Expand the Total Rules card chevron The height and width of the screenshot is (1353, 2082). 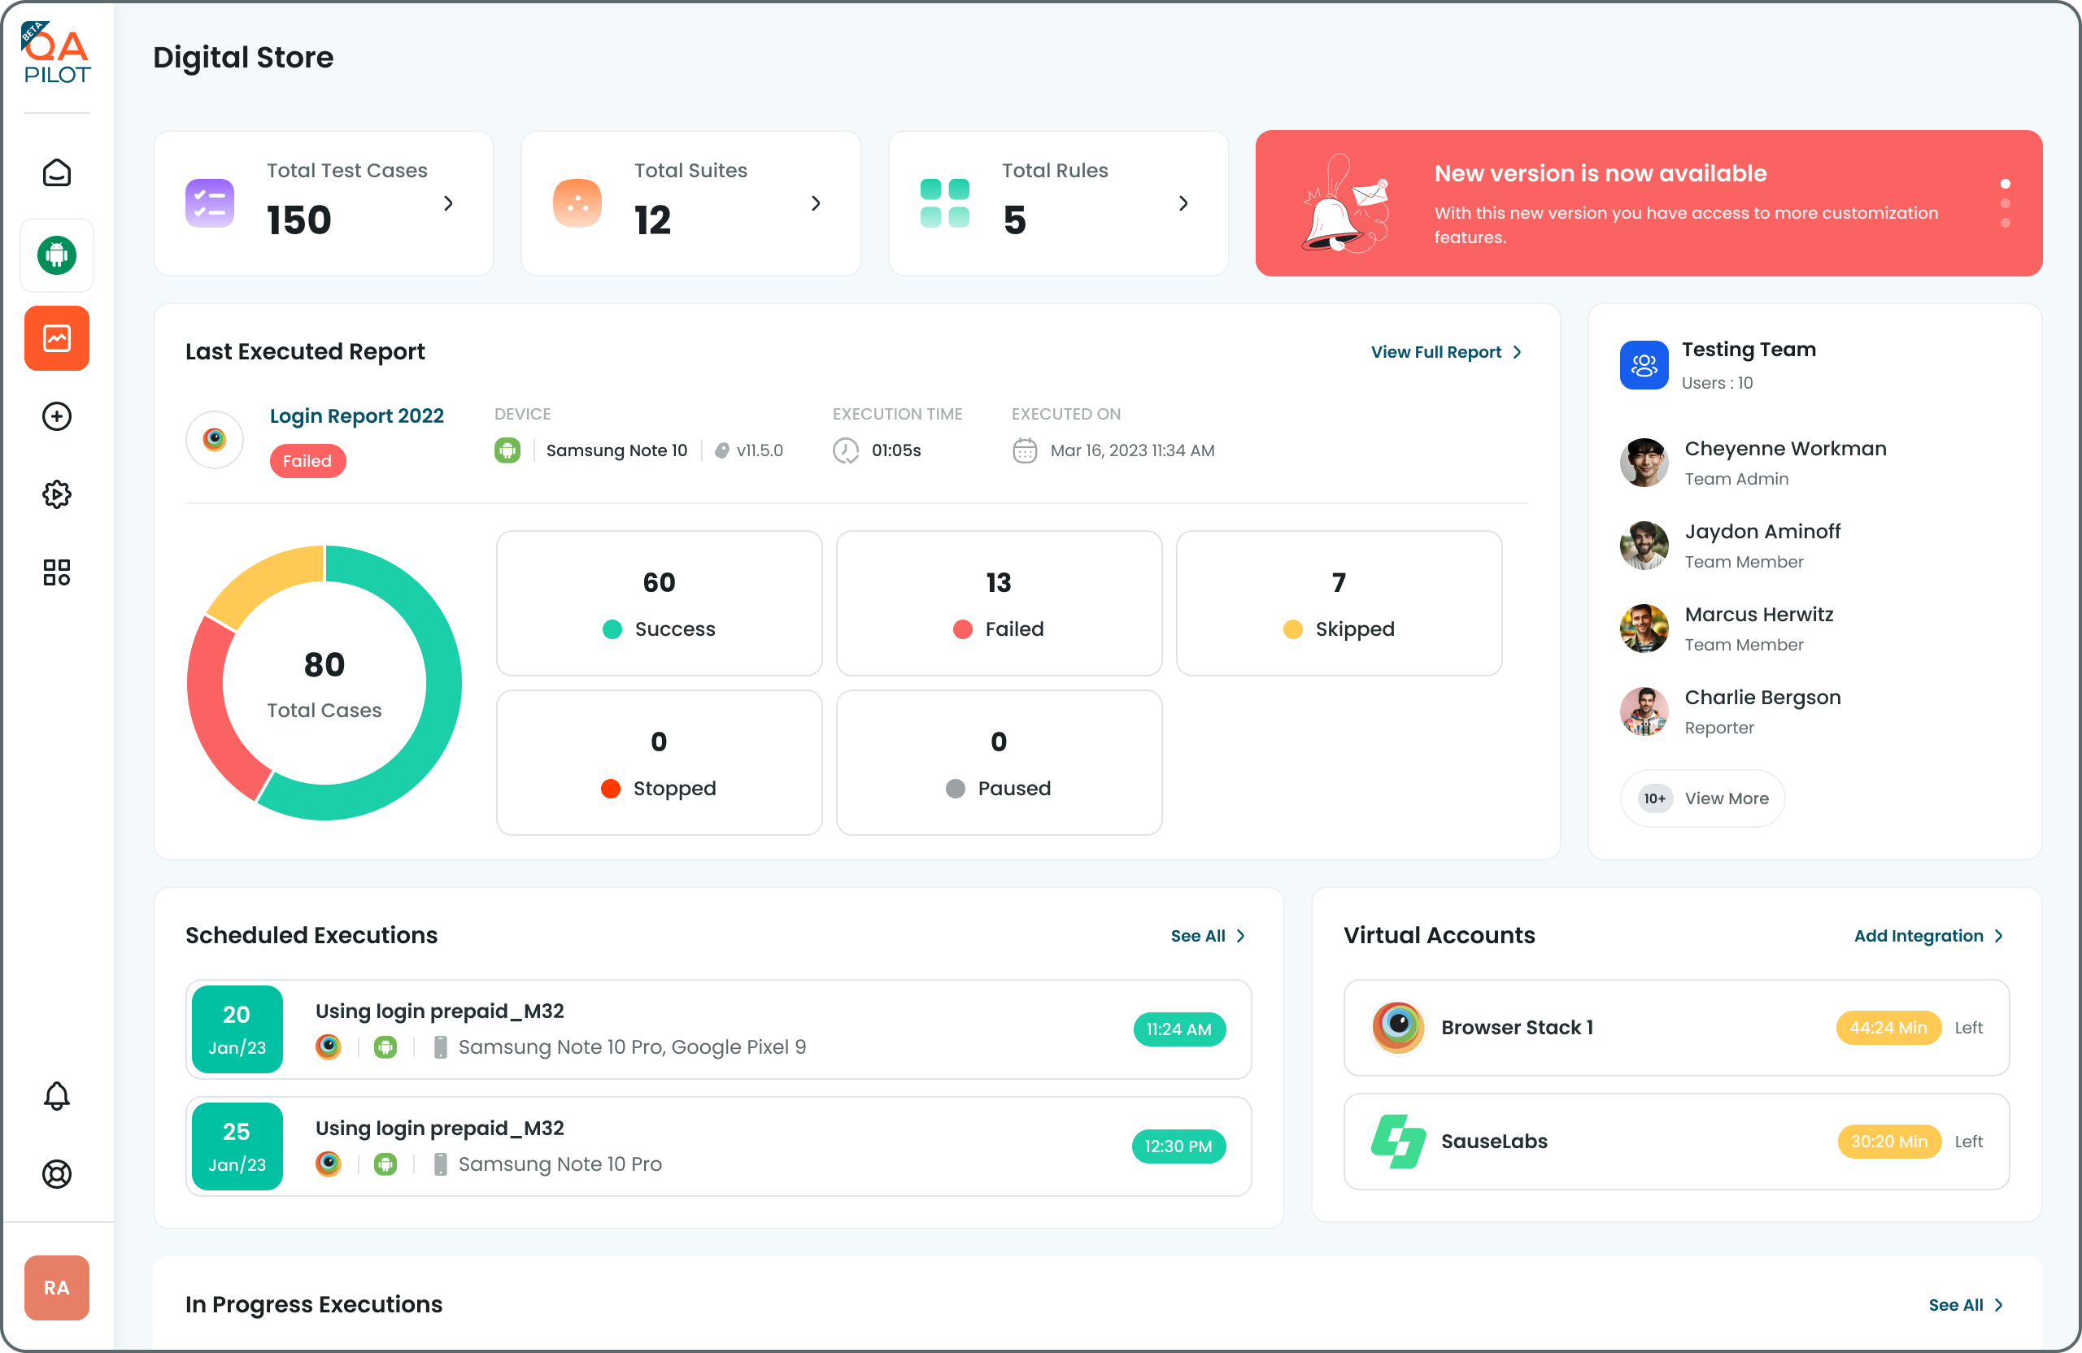(x=1183, y=204)
